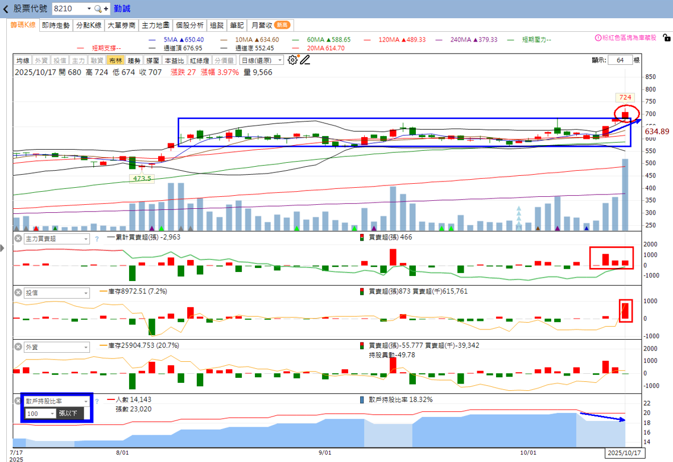Close the 主力買賣超 indicator panel
The image size is (673, 462).
[x=18, y=238]
